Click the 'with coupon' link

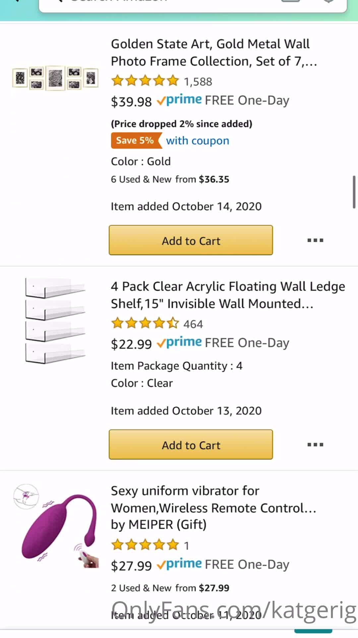tap(198, 141)
